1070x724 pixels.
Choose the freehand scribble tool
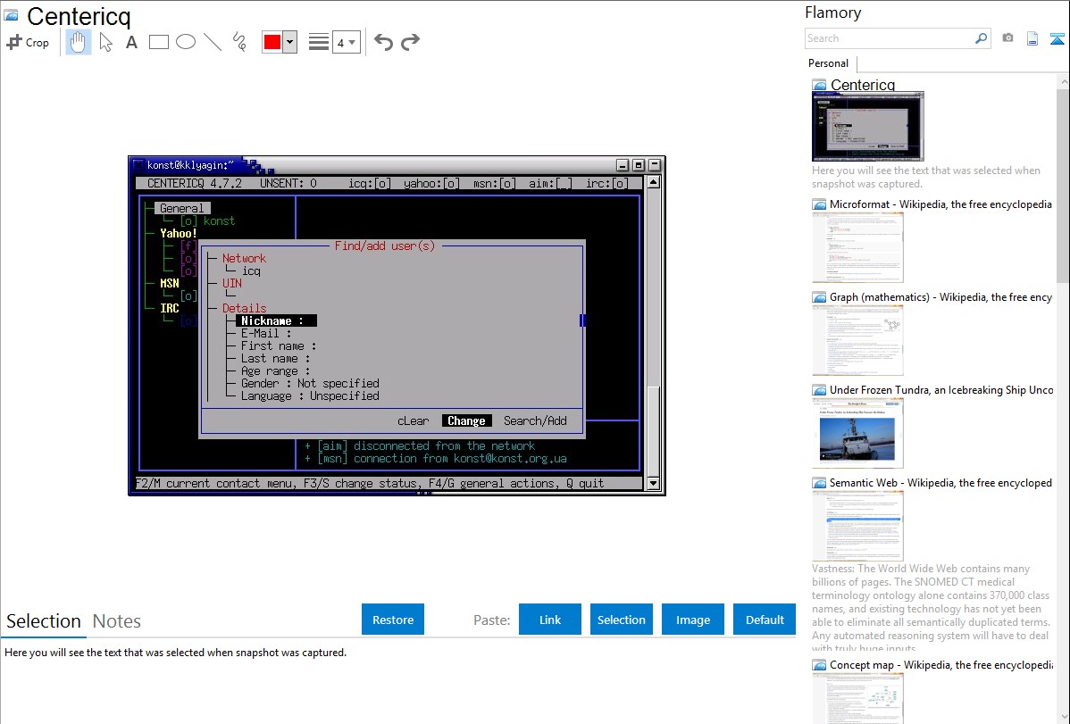[239, 42]
